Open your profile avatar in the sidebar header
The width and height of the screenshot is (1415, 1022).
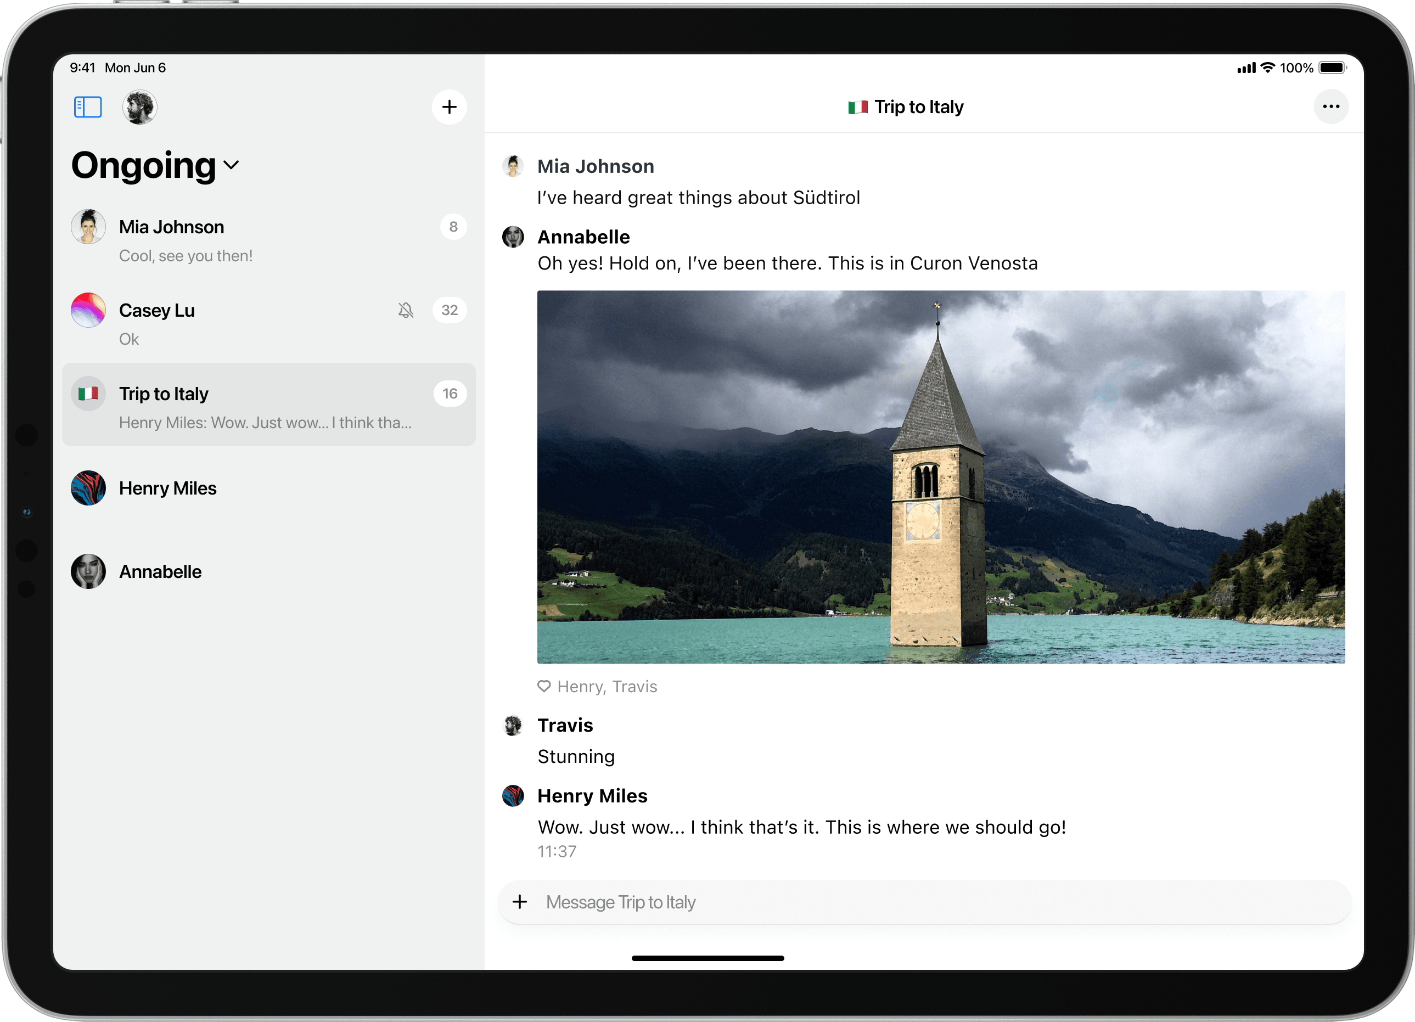pyautogui.click(x=139, y=106)
